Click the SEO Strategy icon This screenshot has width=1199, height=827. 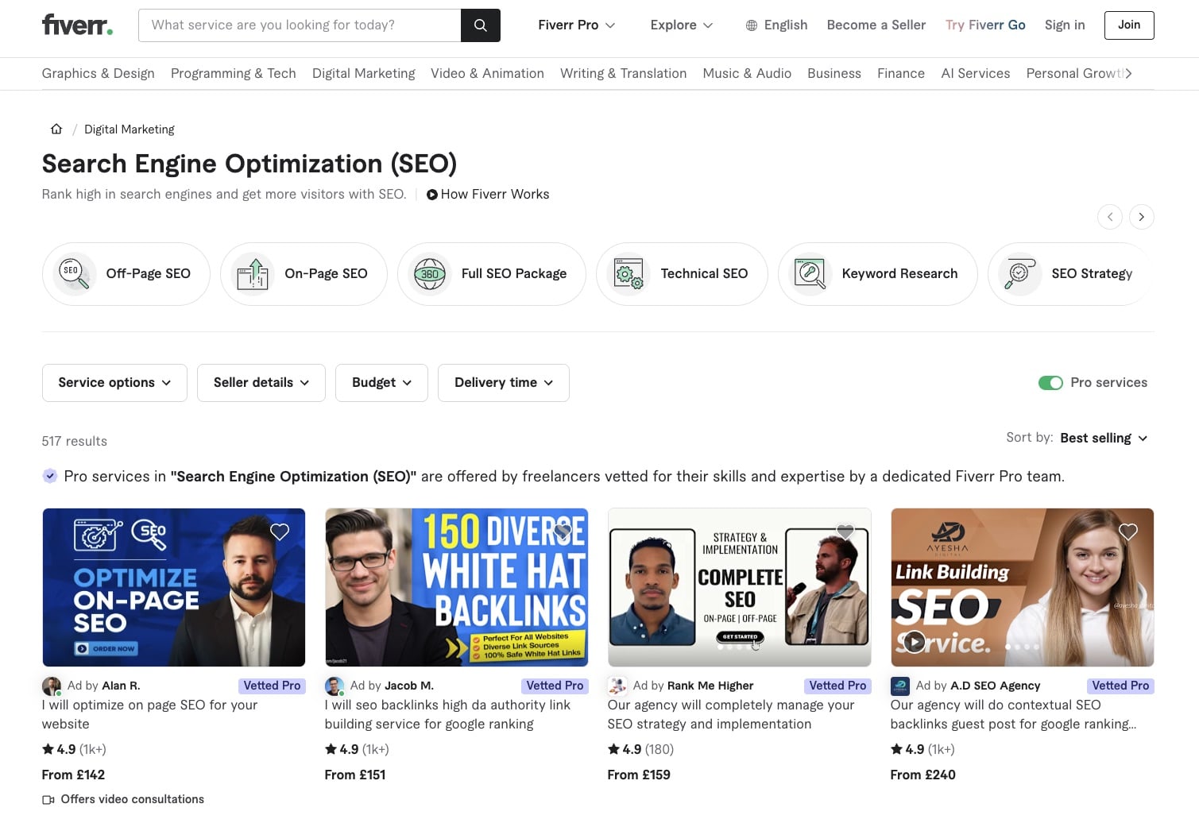[1020, 273]
